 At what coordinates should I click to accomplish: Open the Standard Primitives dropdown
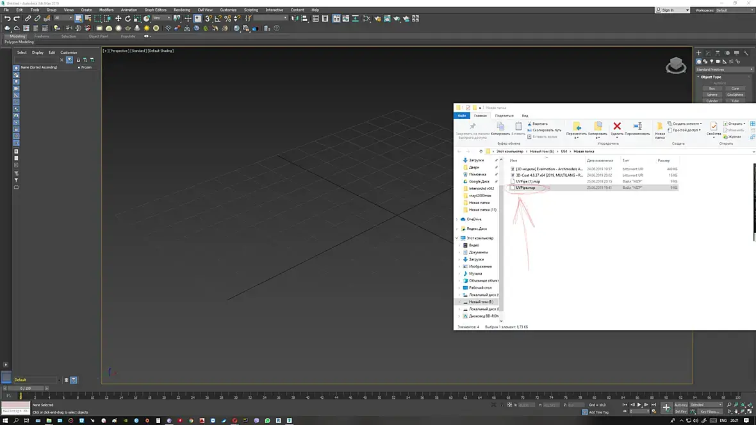724,69
